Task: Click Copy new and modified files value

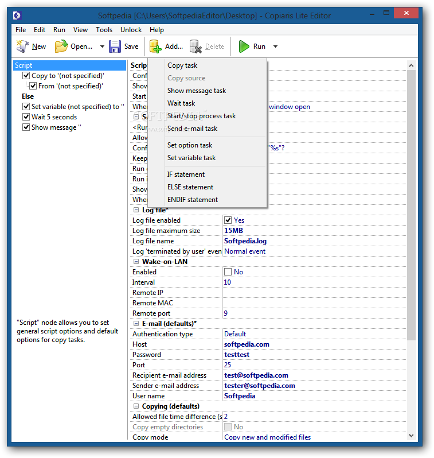Action: click(x=267, y=437)
